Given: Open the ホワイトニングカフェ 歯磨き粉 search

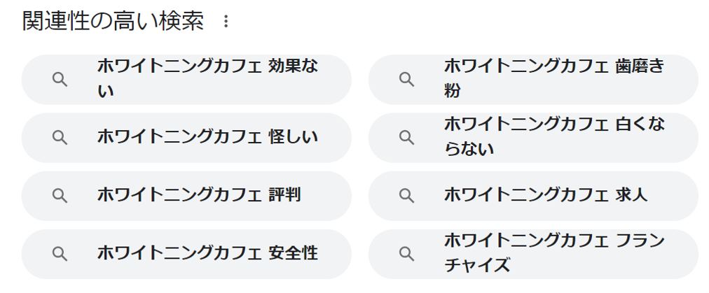Looking at the screenshot, I should coord(553,78).
